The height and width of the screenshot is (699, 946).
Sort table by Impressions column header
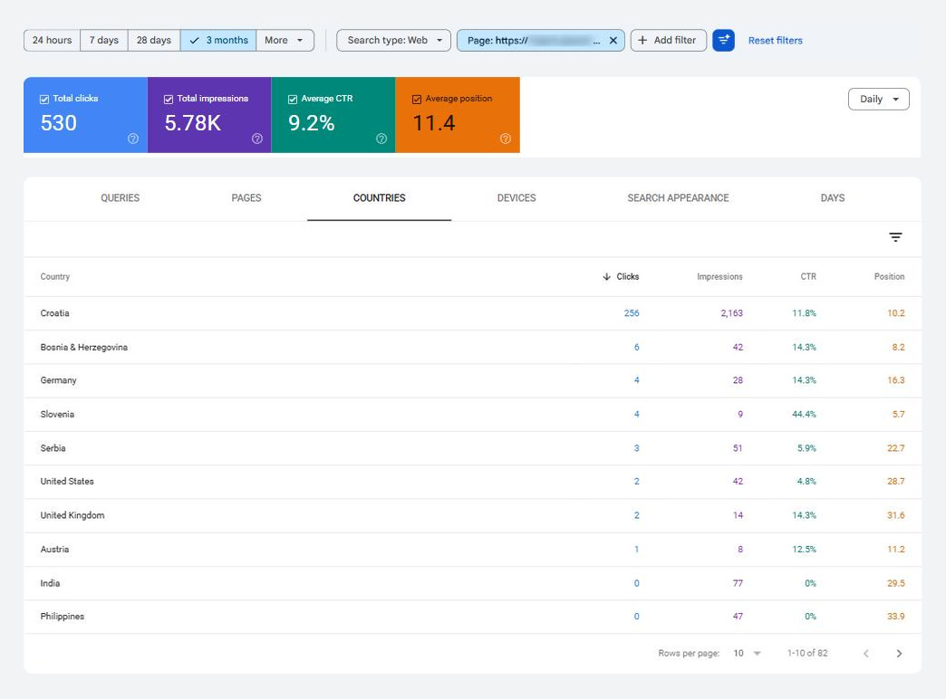pyautogui.click(x=719, y=277)
